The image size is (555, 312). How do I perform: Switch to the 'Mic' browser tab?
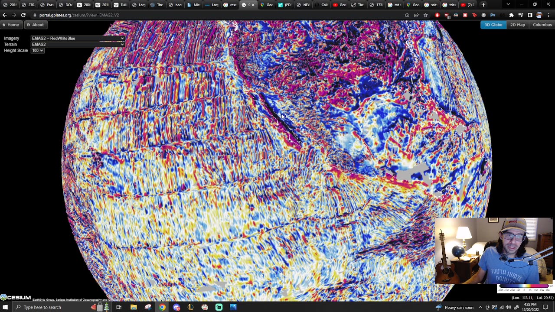193,5
